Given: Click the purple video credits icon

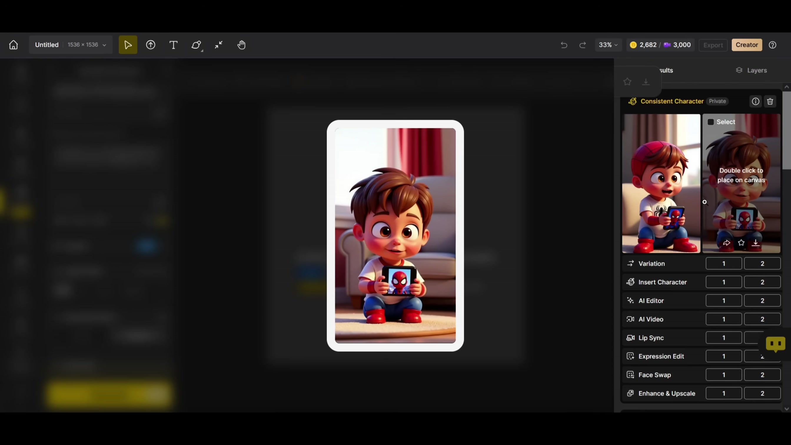Looking at the screenshot, I should pos(667,45).
